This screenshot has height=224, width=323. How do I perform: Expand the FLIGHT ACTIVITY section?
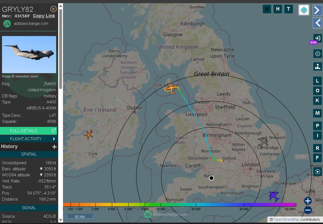[x=28, y=139]
